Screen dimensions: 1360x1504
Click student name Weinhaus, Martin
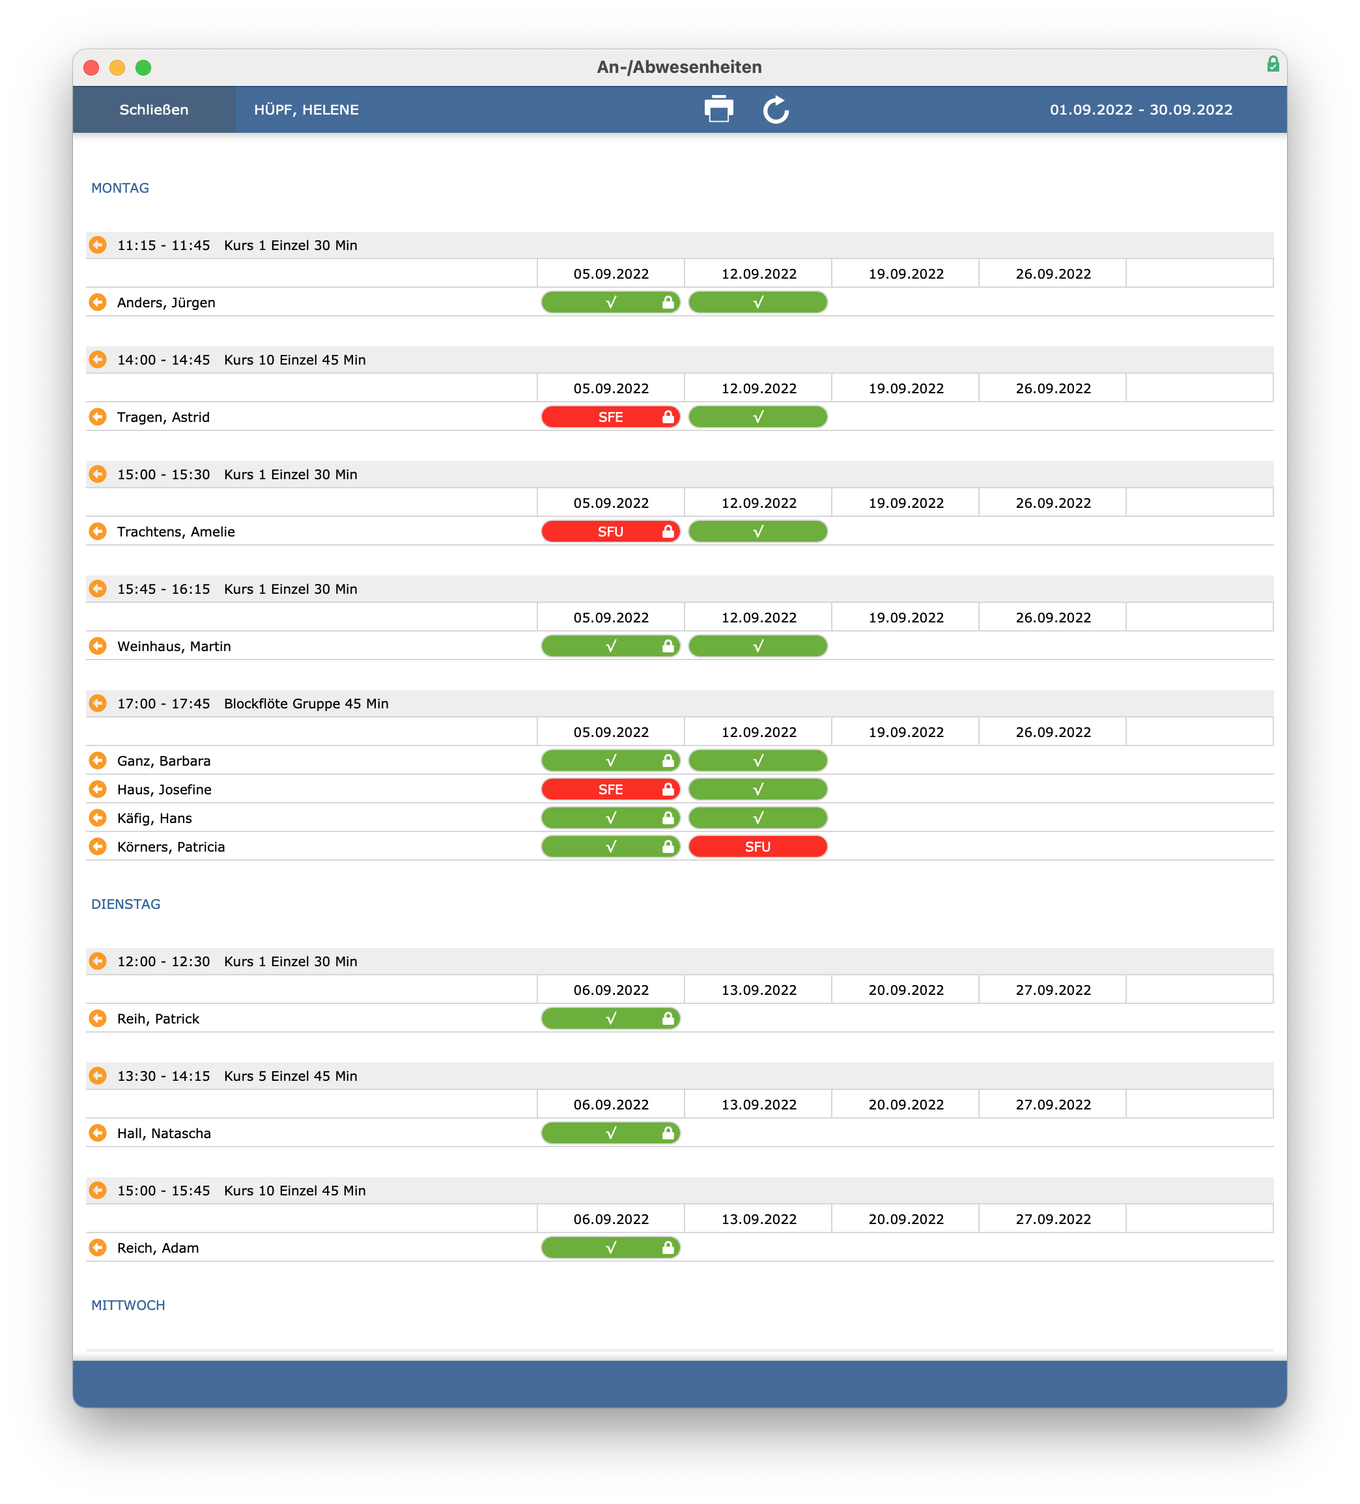click(x=174, y=646)
